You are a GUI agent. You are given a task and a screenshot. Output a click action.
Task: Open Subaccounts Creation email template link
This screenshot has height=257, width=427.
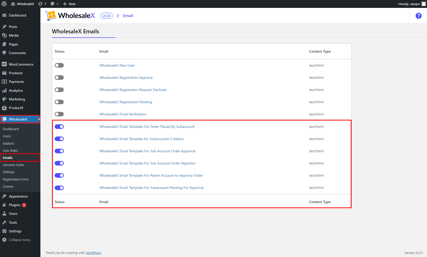(x=142, y=139)
